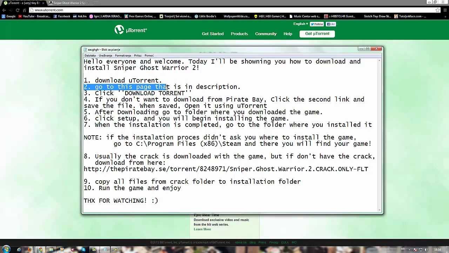Click Chrome back arrow
This screenshot has width=449, height=253.
pyautogui.click(x=4, y=10)
